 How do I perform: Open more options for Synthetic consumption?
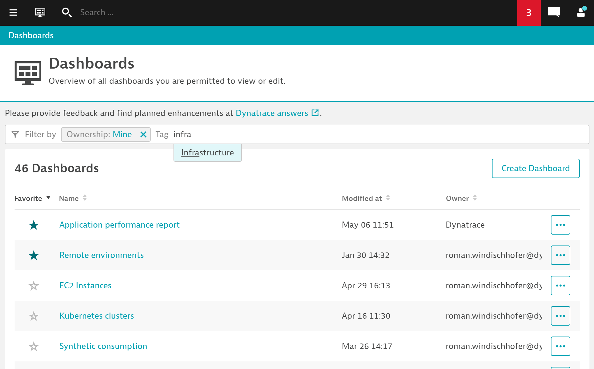click(560, 346)
